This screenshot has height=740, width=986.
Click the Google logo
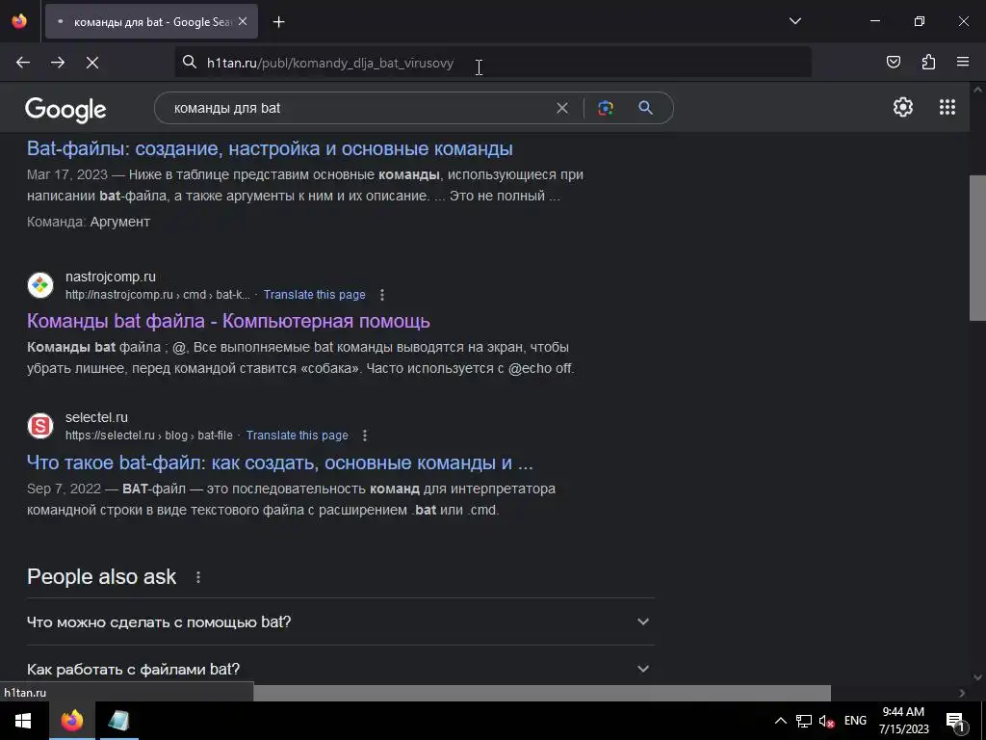(x=65, y=110)
